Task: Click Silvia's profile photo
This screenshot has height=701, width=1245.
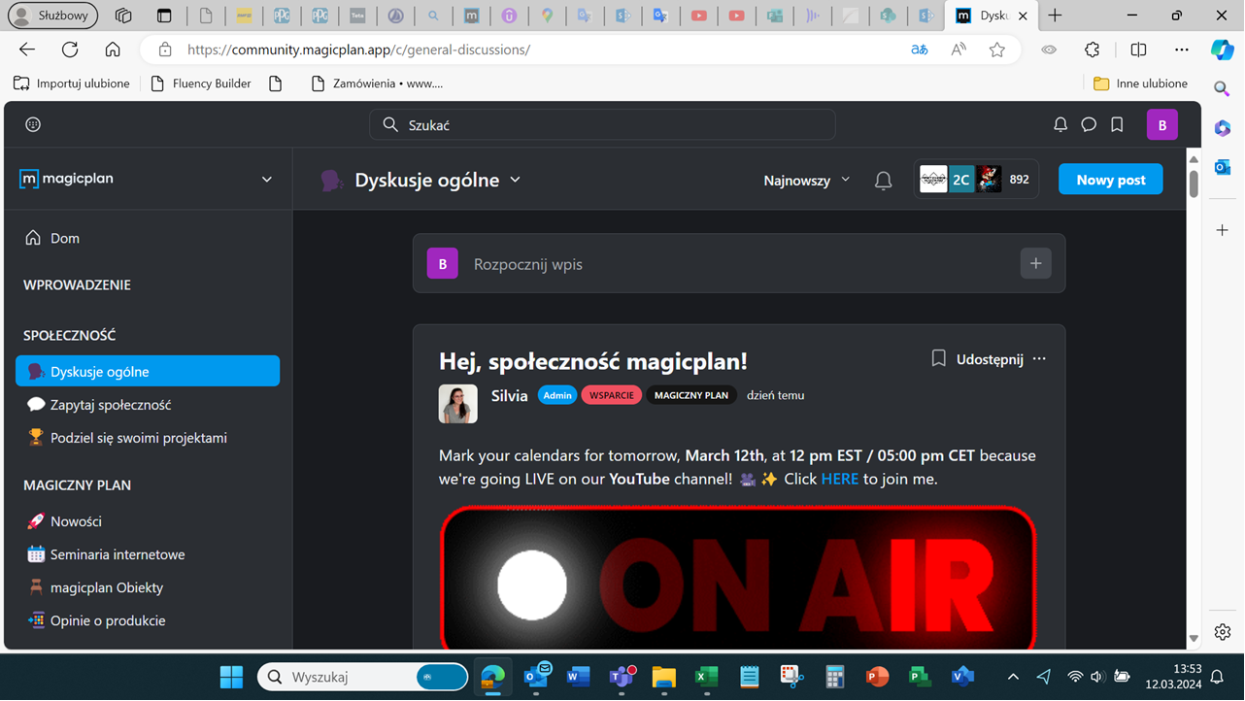Action: [458, 404]
